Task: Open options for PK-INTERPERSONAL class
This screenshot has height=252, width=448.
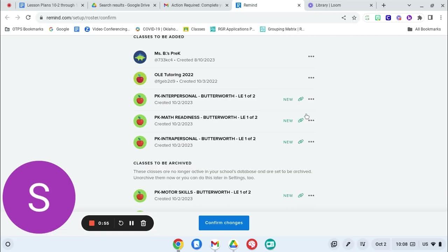Action: 311,99
